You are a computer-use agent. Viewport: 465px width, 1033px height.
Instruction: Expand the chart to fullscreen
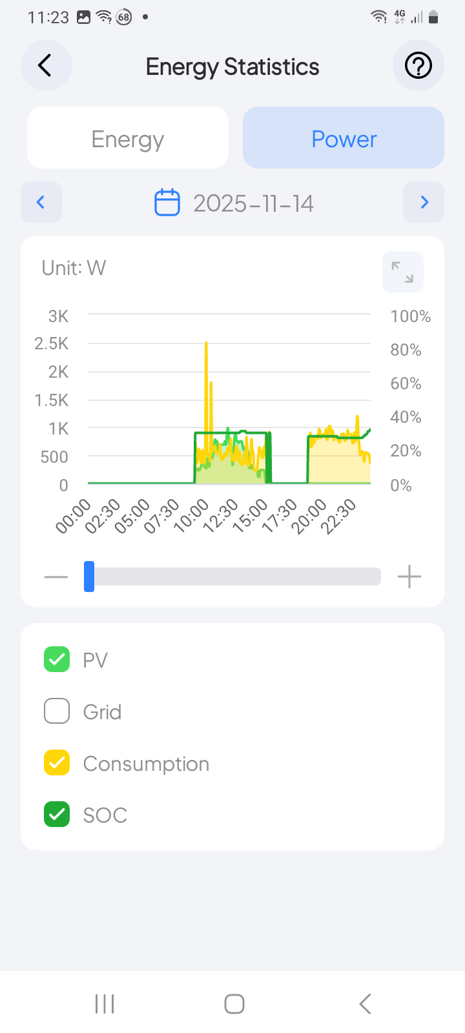click(x=403, y=272)
